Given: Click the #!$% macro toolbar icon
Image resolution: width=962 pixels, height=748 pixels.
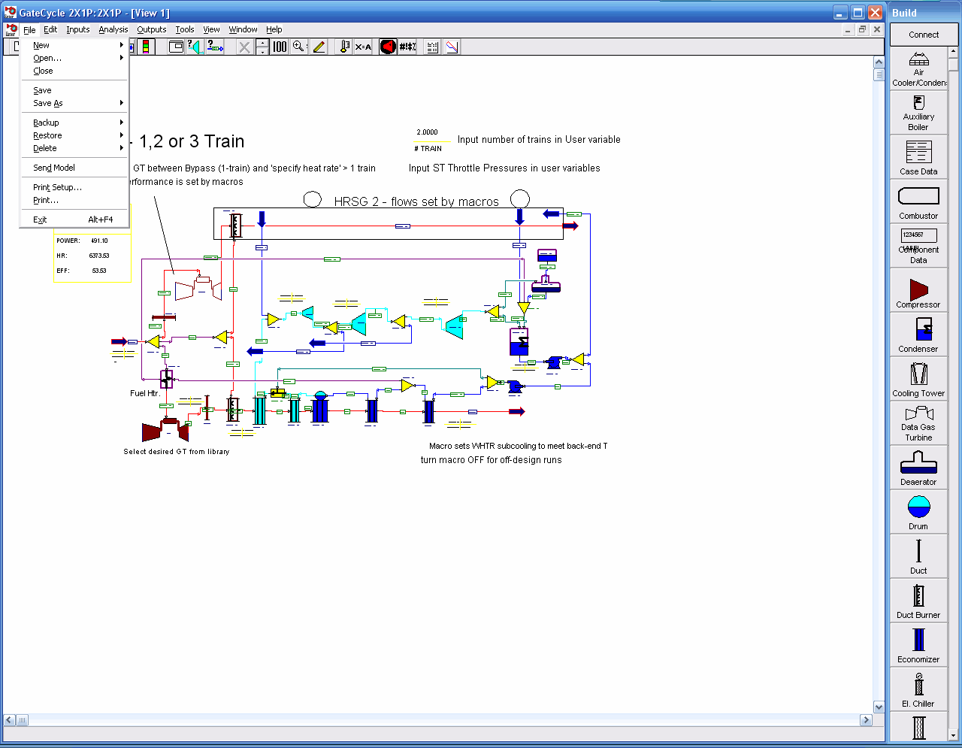Looking at the screenshot, I should coord(407,47).
